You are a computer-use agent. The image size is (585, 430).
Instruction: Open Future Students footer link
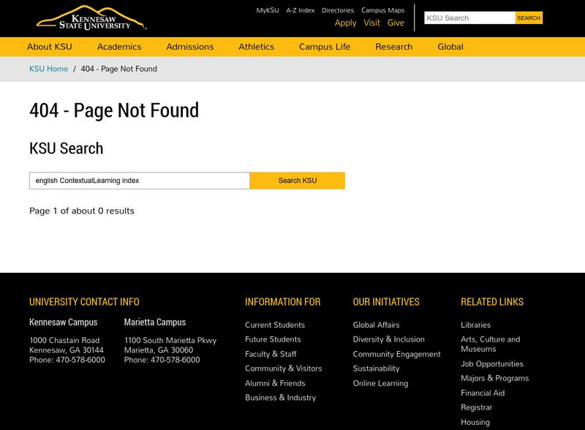point(273,339)
